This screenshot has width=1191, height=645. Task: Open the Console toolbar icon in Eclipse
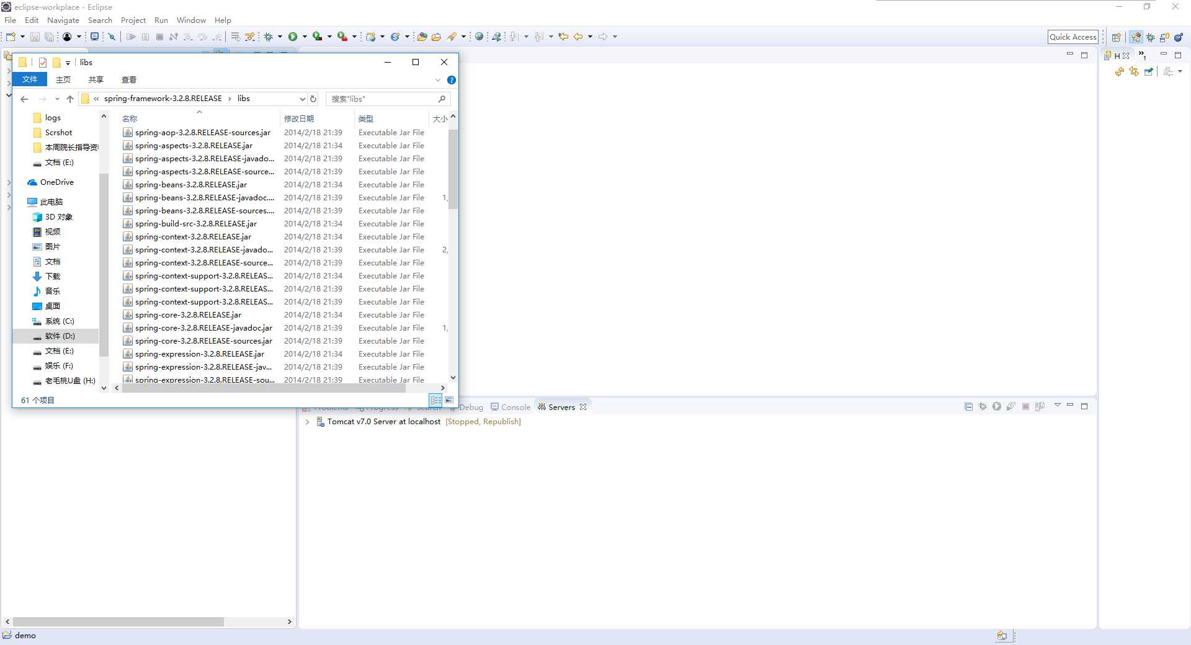click(94, 37)
